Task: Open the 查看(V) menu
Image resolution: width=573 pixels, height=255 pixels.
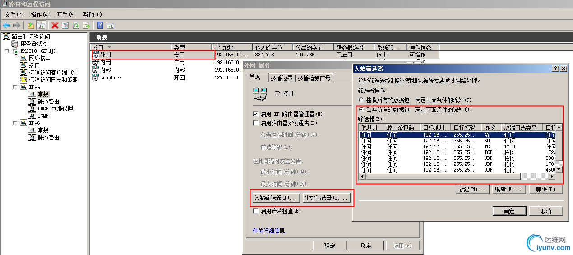Action: pyautogui.click(x=66, y=14)
